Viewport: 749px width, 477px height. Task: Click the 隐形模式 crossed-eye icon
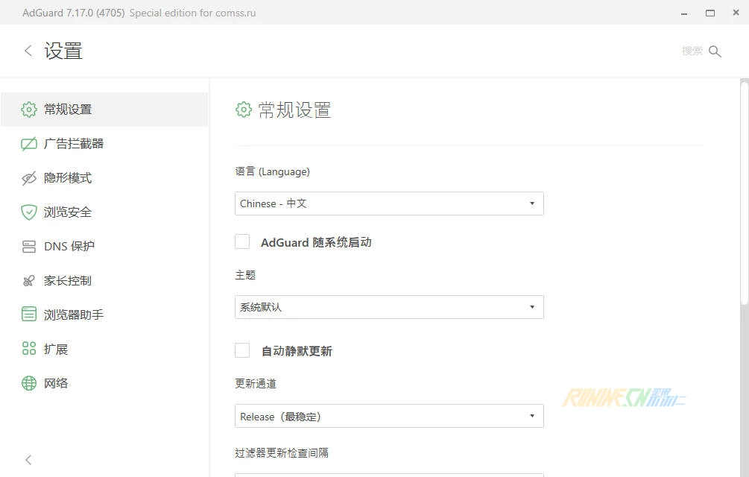[x=29, y=178]
